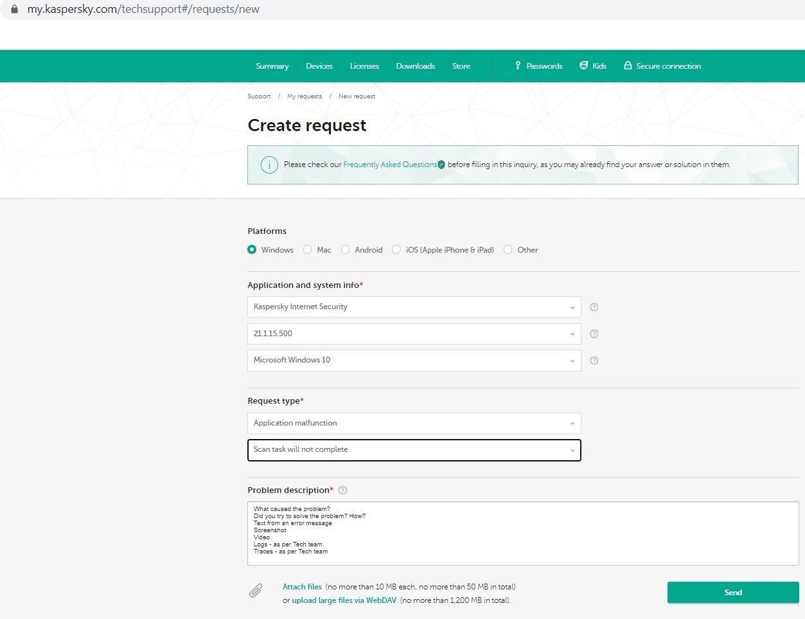This screenshot has width=805, height=619.
Task: Click the info icon in FAQ notice
Action: pos(269,165)
